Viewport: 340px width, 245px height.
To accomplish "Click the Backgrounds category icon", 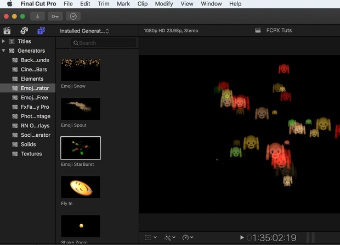I will pyautogui.click(x=15, y=60).
